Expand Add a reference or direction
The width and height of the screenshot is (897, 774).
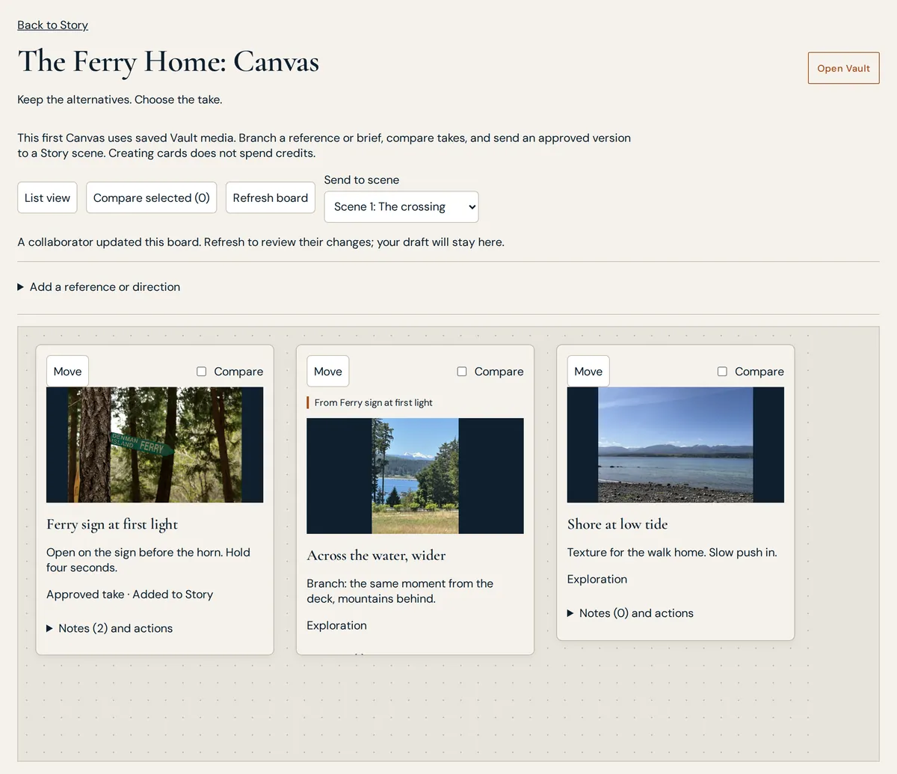coord(99,286)
